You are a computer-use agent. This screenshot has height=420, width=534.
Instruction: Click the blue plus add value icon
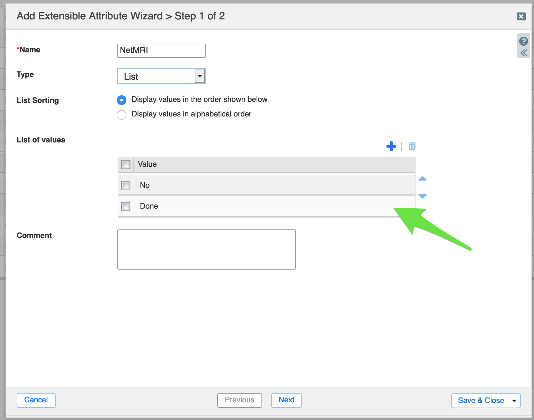tap(391, 146)
